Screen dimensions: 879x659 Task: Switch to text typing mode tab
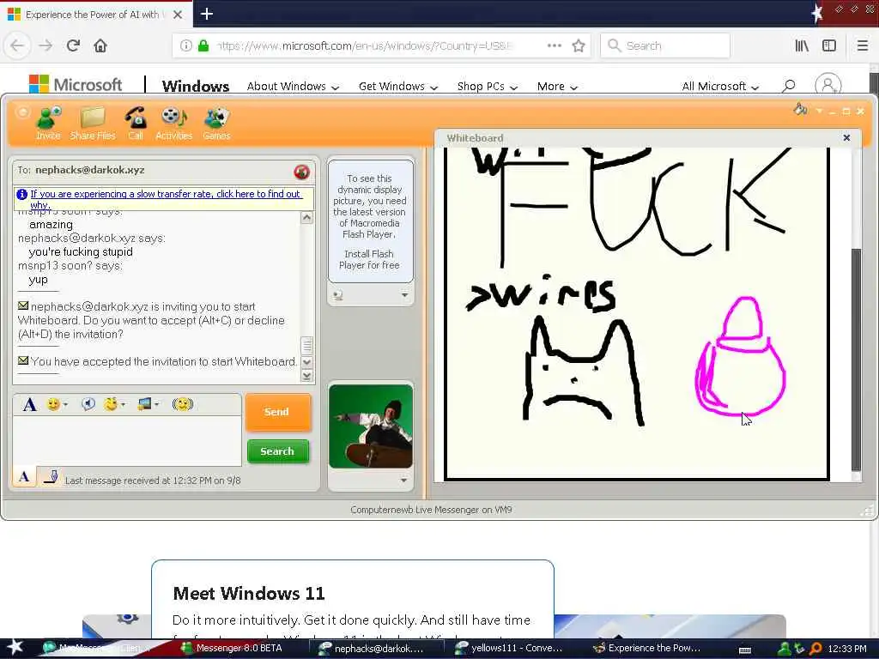coord(24,477)
